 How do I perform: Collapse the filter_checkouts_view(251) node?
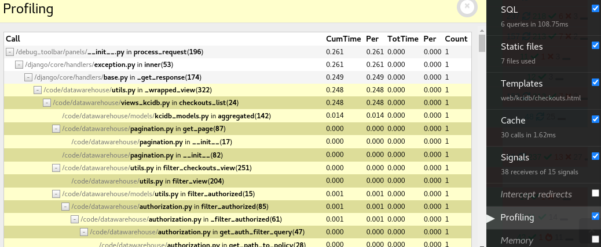pos(56,167)
